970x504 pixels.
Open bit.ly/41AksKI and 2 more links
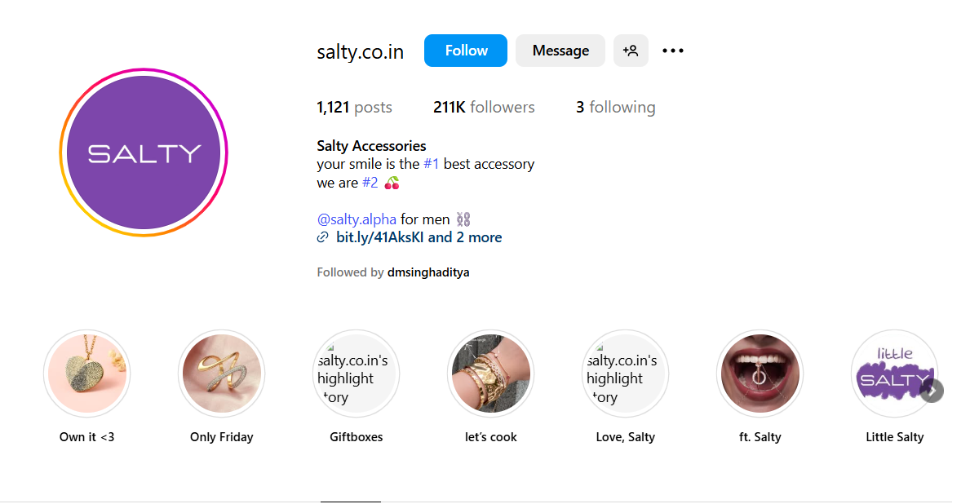point(419,237)
